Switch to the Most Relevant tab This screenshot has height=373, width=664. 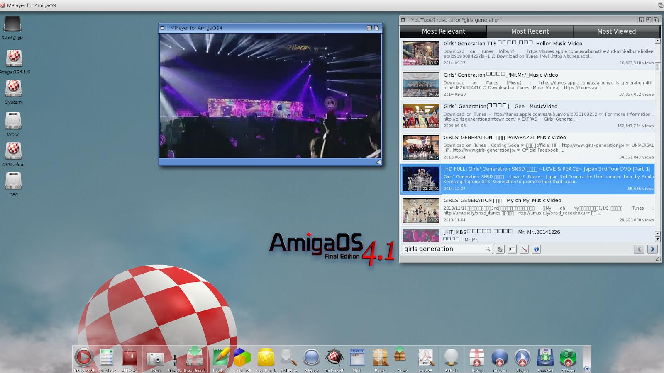443,31
